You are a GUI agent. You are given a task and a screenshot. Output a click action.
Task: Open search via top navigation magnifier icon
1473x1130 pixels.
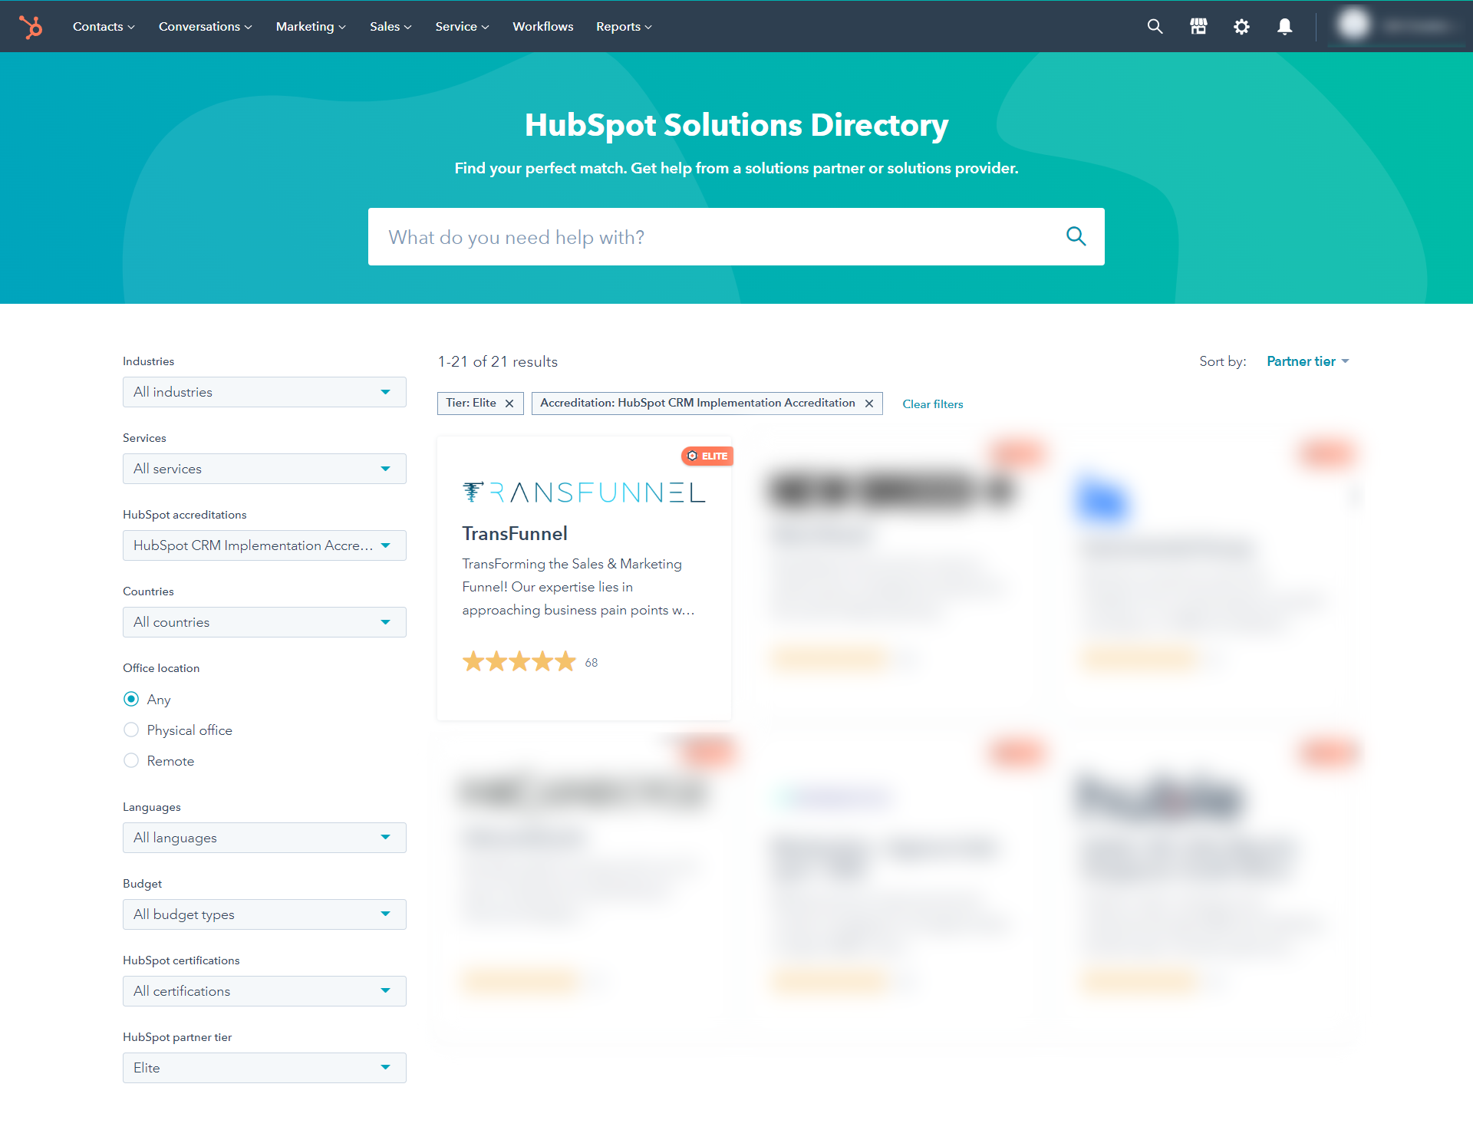click(1155, 27)
